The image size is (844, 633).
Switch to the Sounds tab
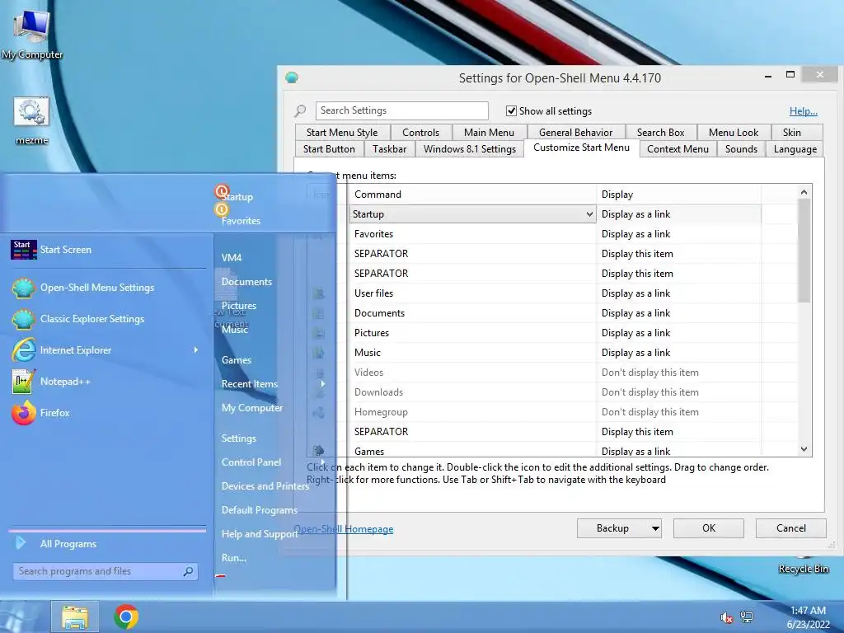click(x=741, y=149)
